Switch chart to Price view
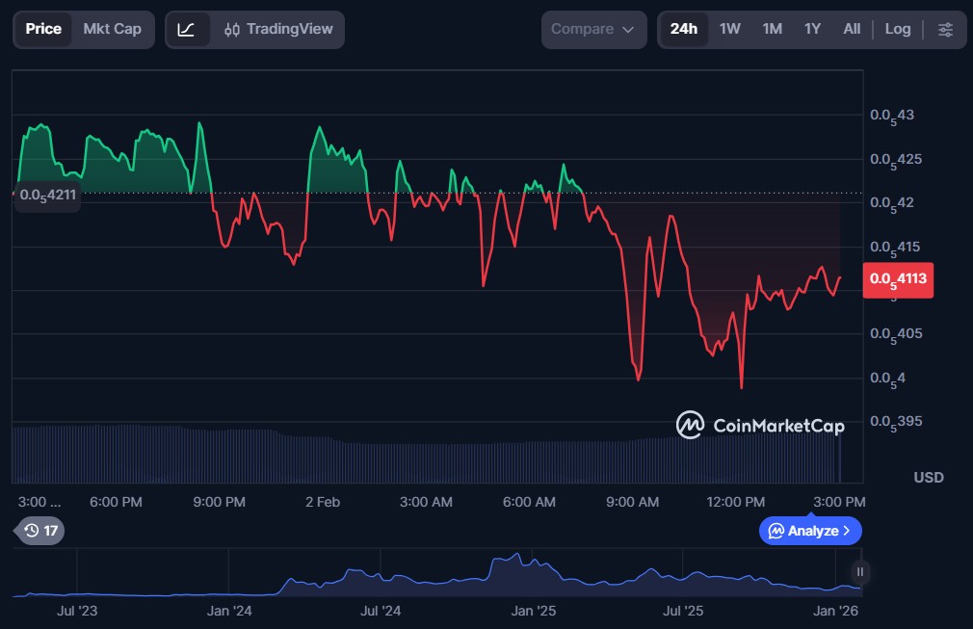This screenshot has height=629, width=973. click(43, 29)
